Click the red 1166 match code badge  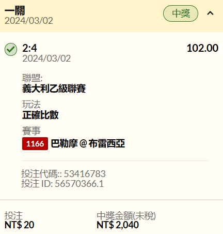[x=35, y=143]
